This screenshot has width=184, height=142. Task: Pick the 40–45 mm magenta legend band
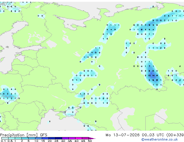tap(79, 138)
